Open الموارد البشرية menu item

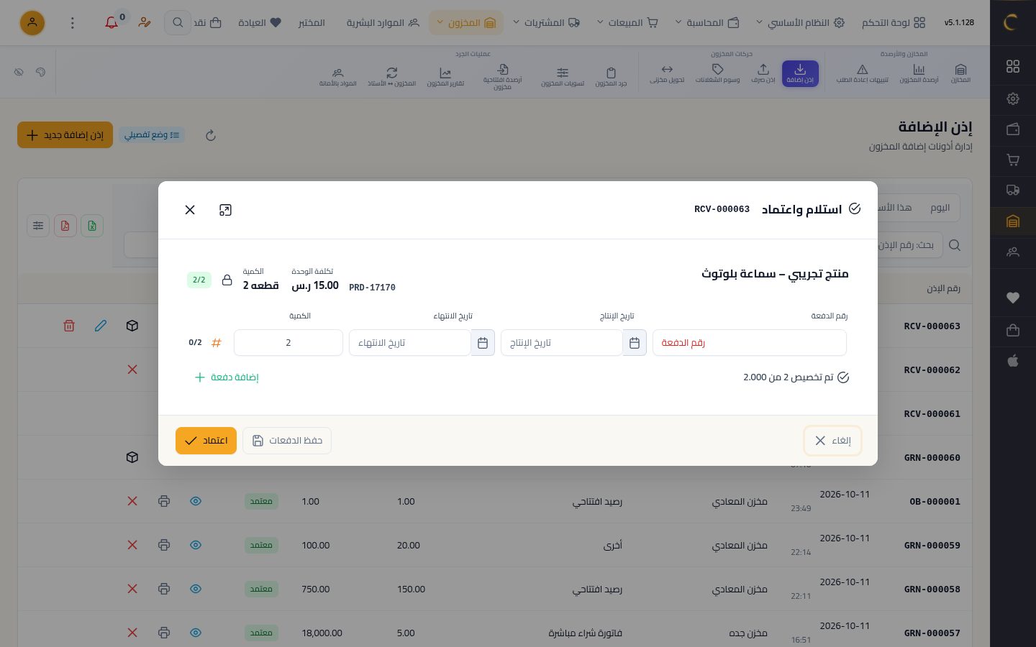pyautogui.click(x=383, y=23)
